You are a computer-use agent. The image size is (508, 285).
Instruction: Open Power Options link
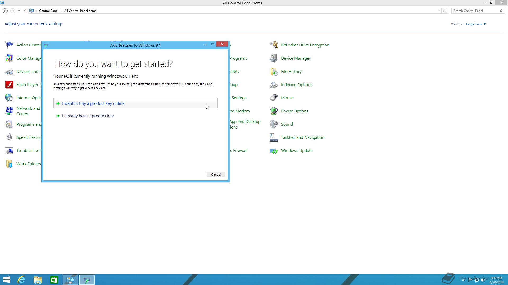294,111
